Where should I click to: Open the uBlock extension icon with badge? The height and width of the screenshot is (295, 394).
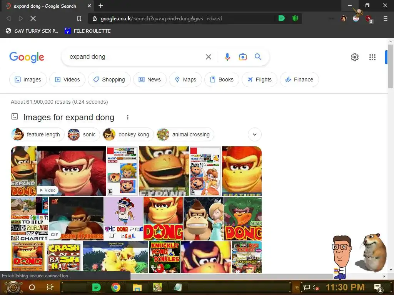coord(369,19)
